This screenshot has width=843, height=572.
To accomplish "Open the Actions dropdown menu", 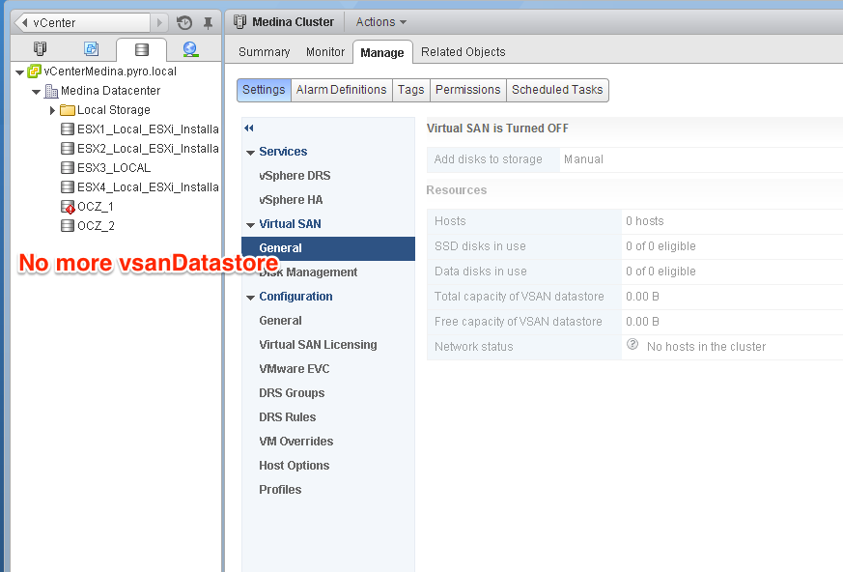I will pos(380,21).
